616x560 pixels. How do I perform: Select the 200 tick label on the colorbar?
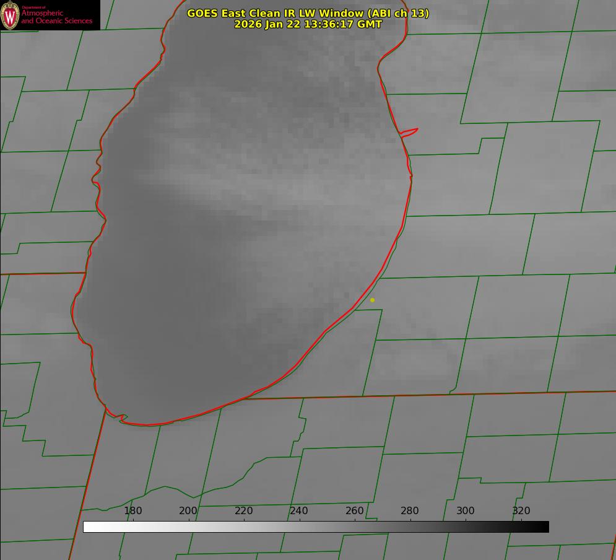[x=188, y=511]
